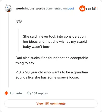Click the "thing to say" line
This screenshot has height=112, width=102.
(x=25, y=63)
